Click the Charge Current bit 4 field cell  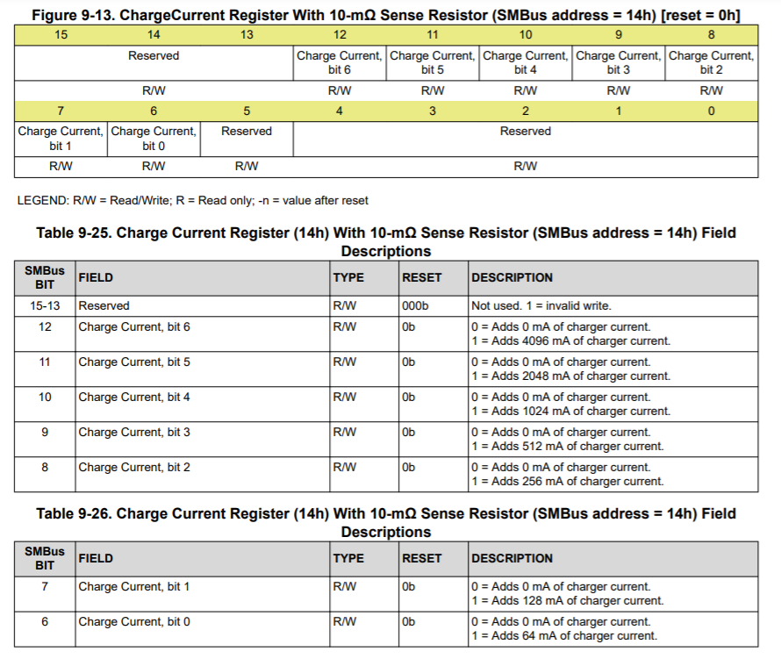pos(132,397)
